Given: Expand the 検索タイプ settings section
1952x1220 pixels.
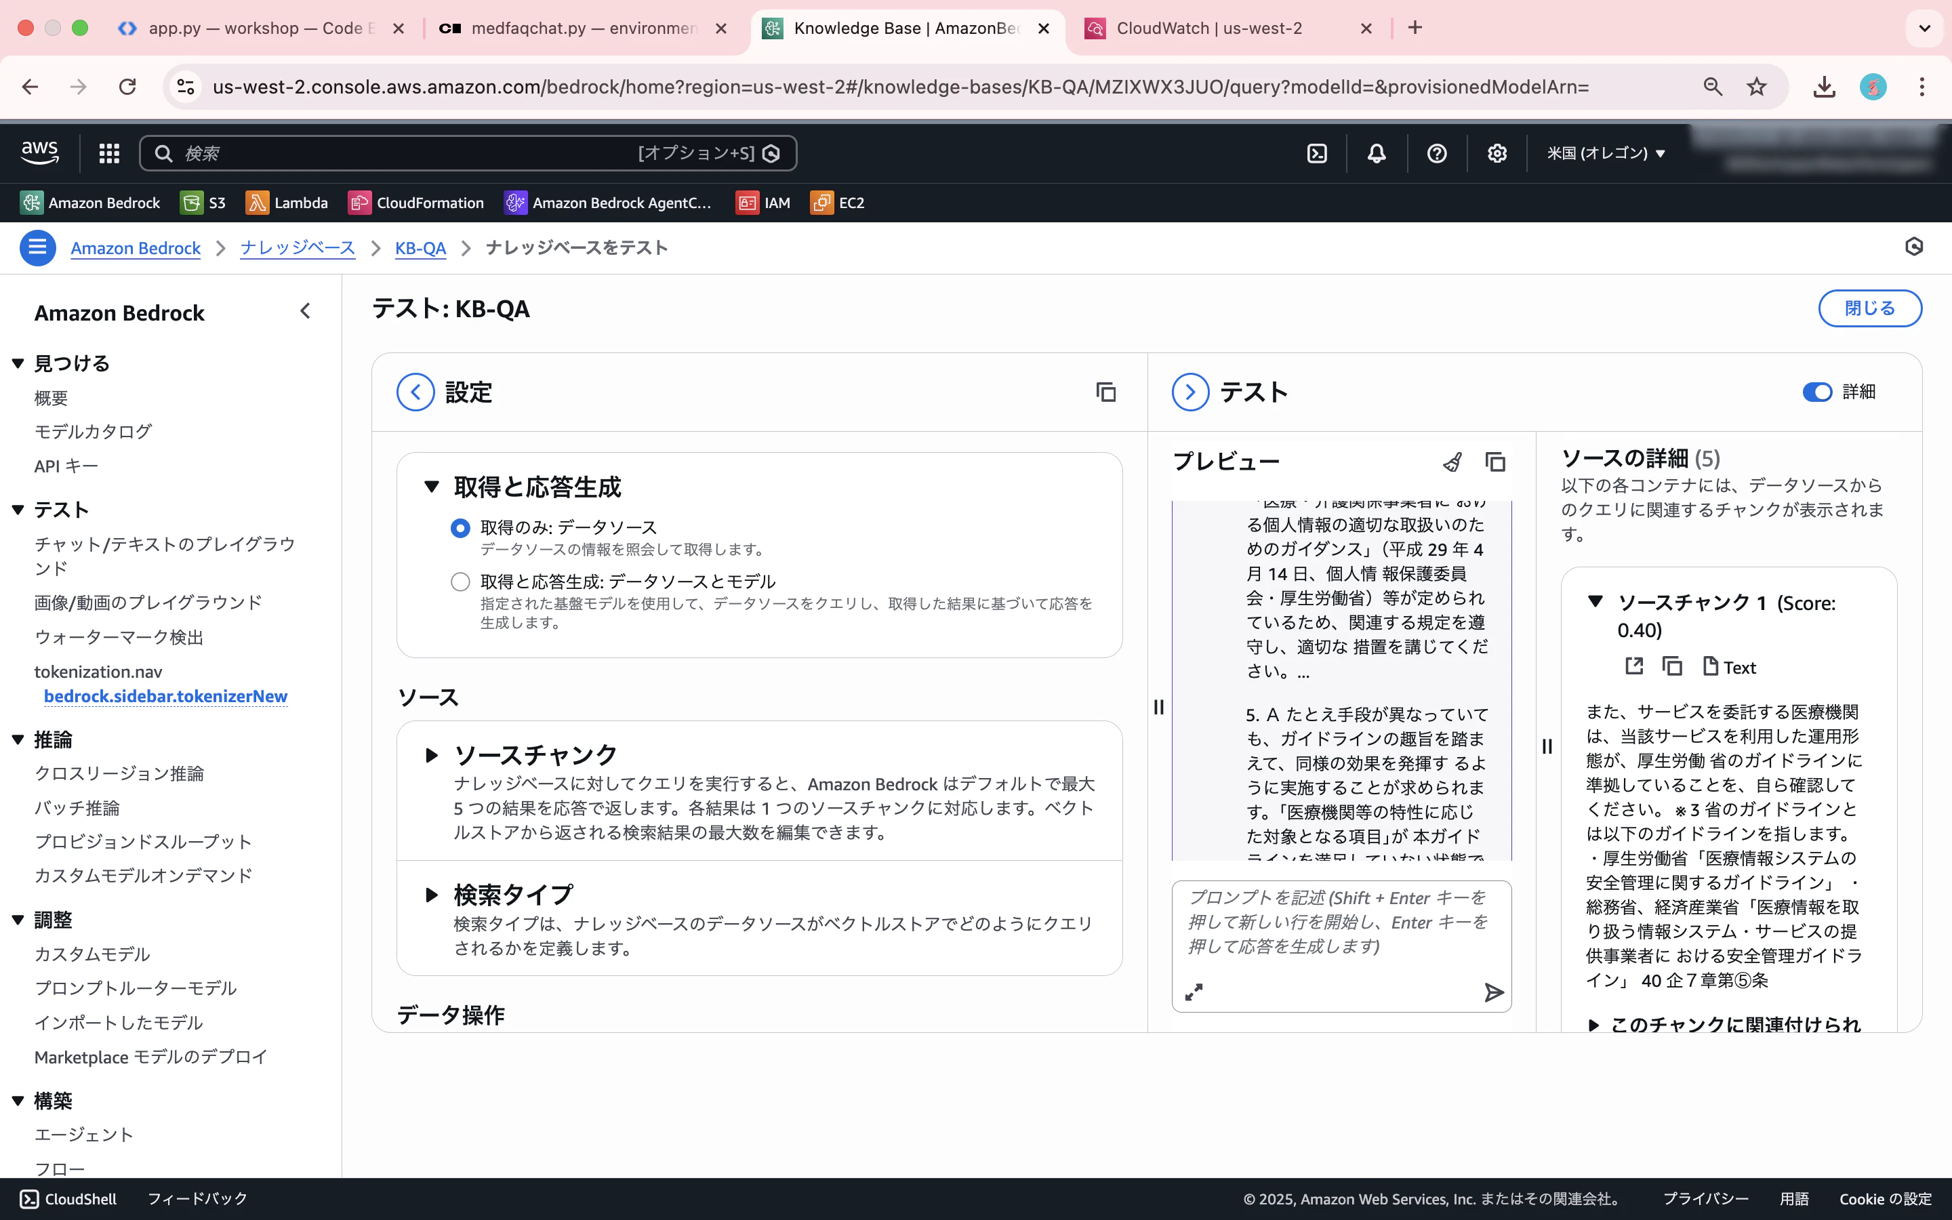Looking at the screenshot, I should coord(432,895).
